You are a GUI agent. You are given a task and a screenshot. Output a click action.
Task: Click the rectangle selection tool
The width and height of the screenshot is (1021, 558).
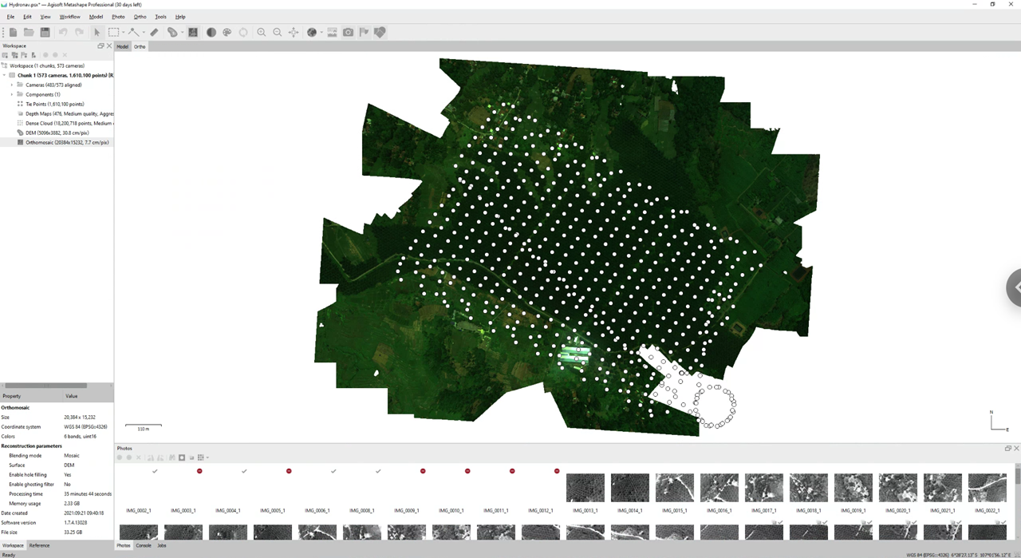click(114, 33)
